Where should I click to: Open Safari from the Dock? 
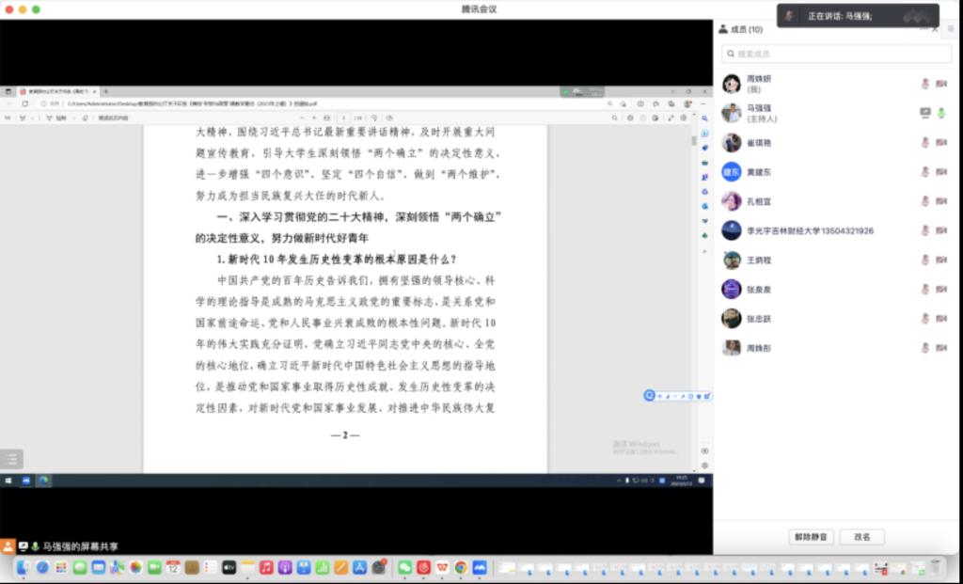(x=42, y=568)
